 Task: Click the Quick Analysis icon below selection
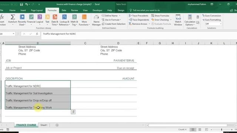[73, 112]
